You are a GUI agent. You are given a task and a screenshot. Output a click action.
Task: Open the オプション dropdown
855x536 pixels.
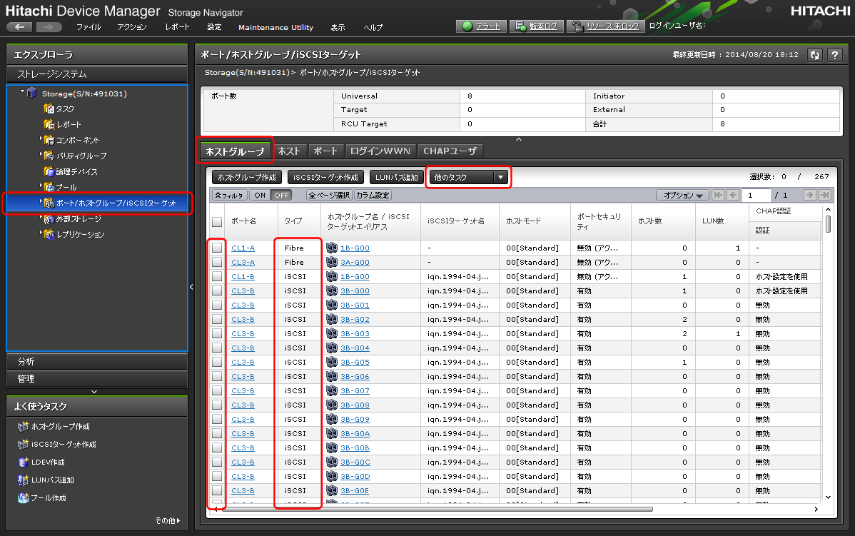point(682,195)
